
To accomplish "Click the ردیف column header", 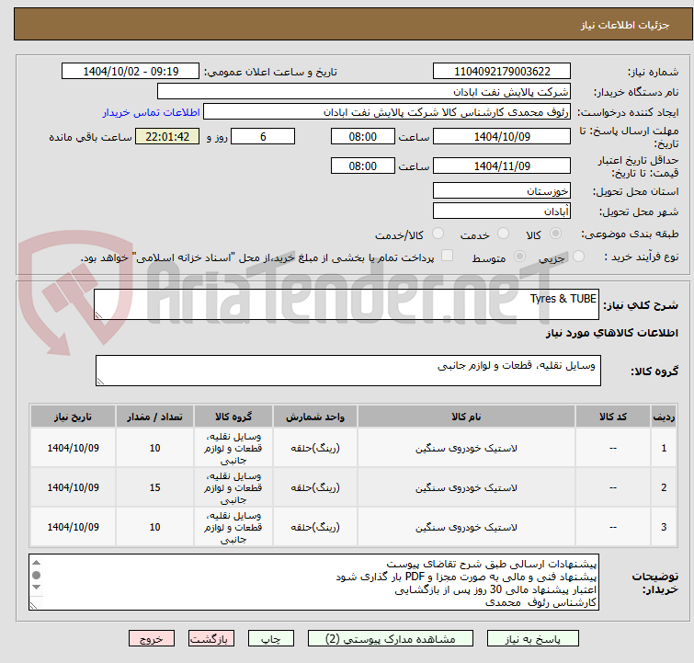I will coord(664,417).
